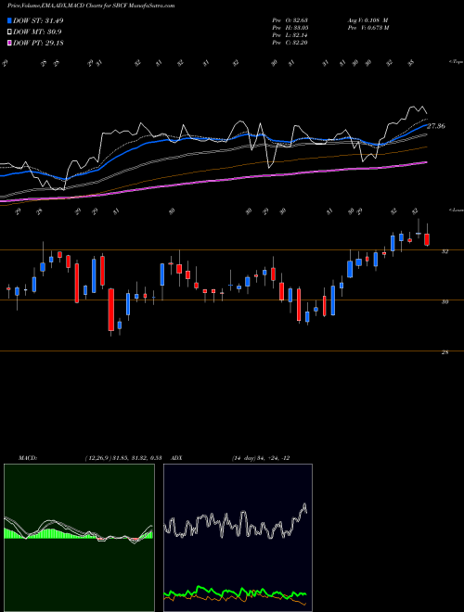The height and width of the screenshot is (612, 464).
Task: Click the MACD parameters '(12,26,9)' text
Action: coord(98,458)
